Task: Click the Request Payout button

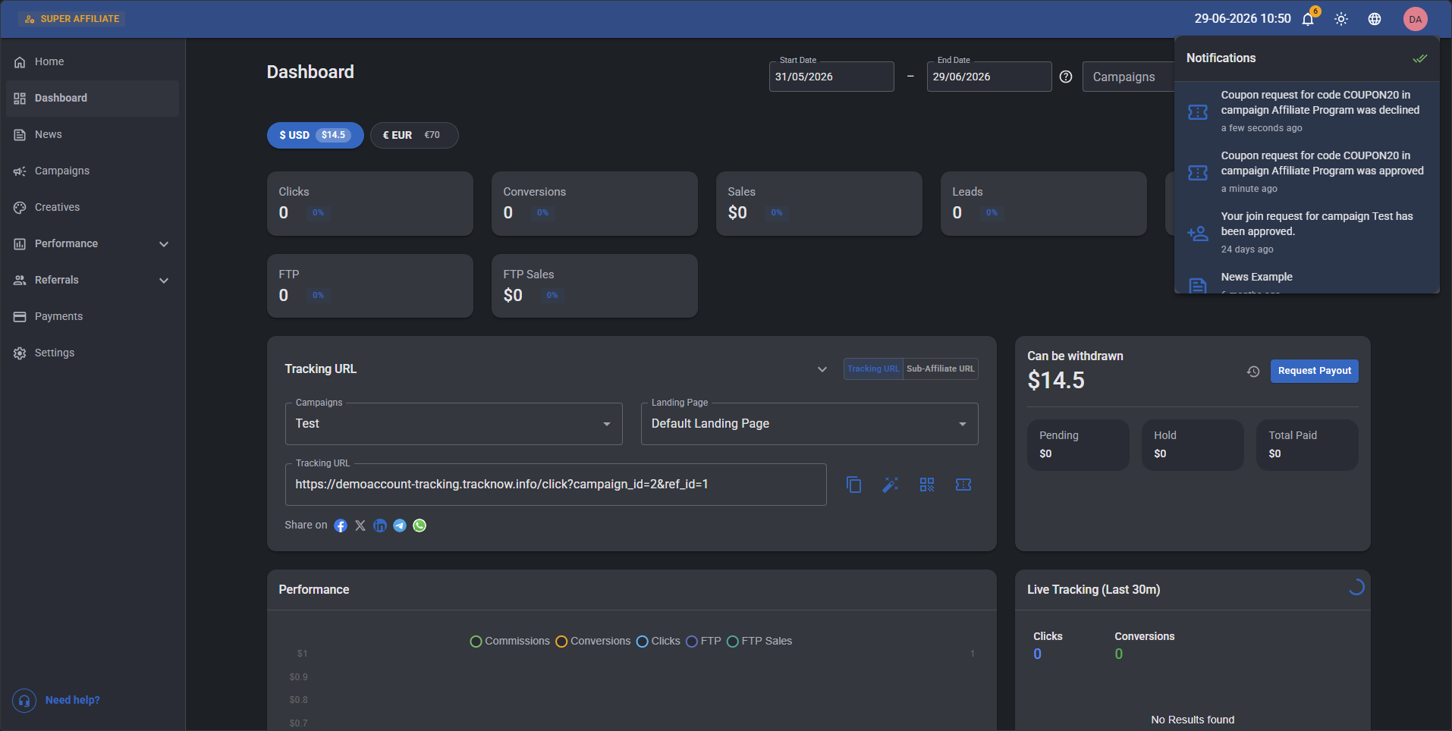Action: point(1315,371)
